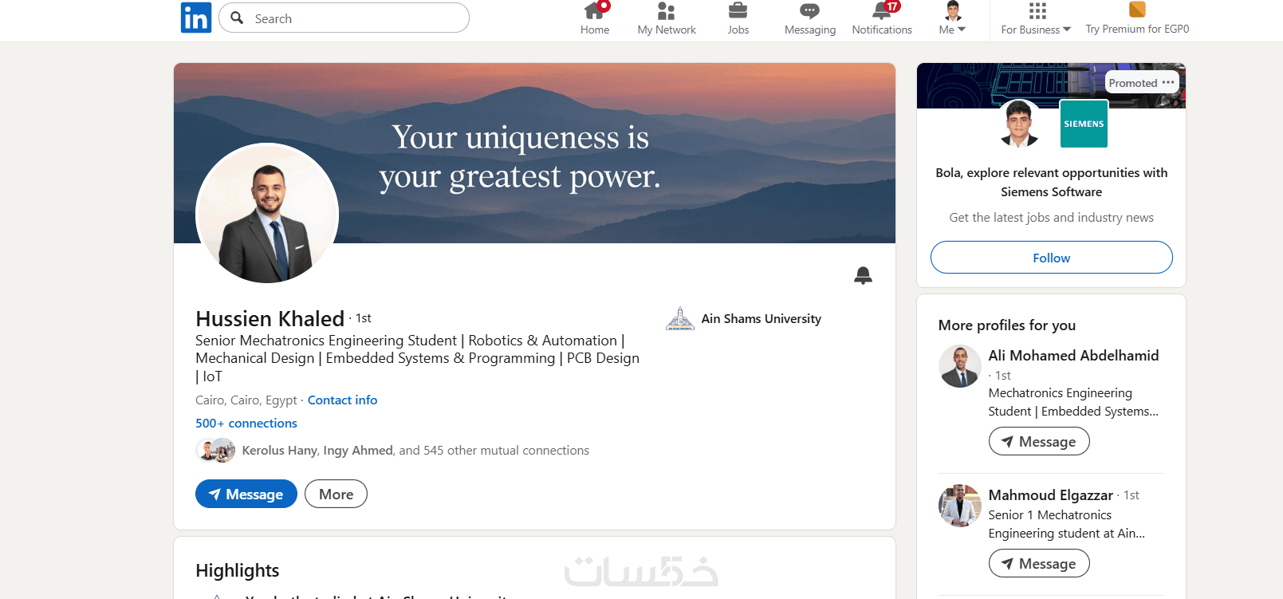Open the Ain Shams University link
The image size is (1283, 599).
point(762,318)
